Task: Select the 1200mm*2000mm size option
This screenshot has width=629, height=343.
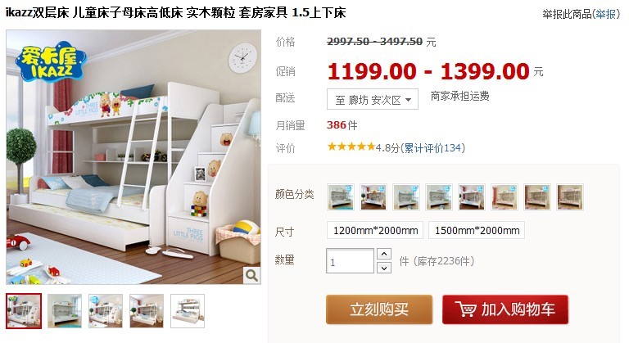Action: [x=375, y=230]
